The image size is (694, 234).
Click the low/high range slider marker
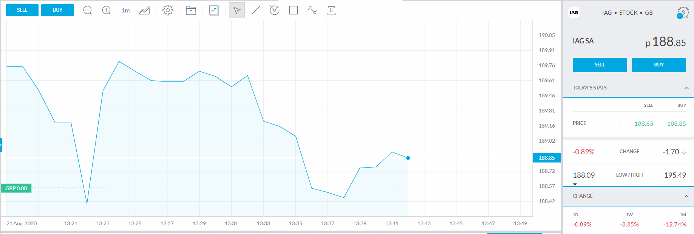(575, 185)
